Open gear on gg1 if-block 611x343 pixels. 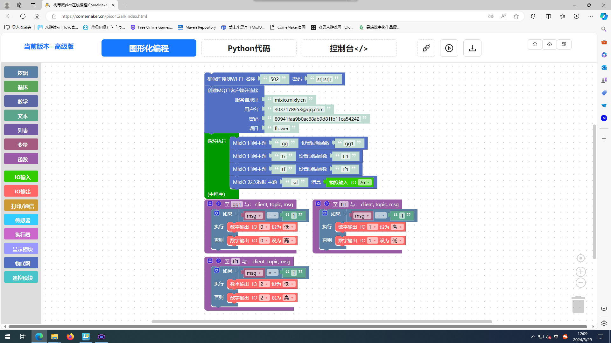217,213
